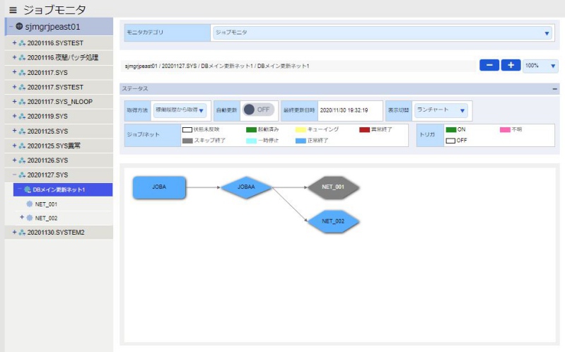Click the jobnet icon of 20201117.SYS_NLOOP

[x=22, y=102]
